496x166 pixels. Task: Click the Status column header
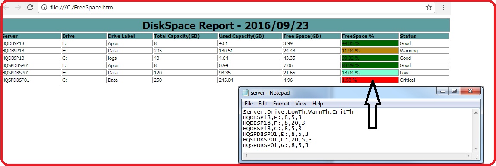[424, 36]
